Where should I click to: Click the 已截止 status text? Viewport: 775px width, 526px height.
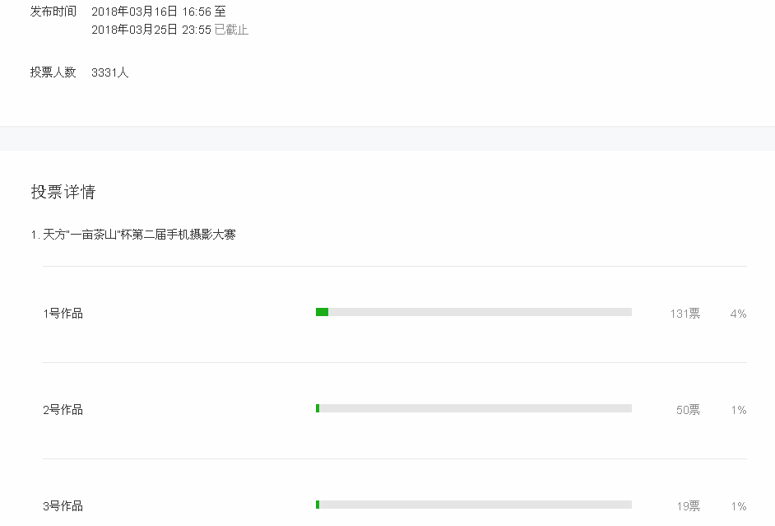coord(231,30)
